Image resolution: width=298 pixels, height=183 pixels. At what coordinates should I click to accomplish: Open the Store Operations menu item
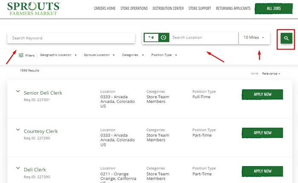[134, 8]
